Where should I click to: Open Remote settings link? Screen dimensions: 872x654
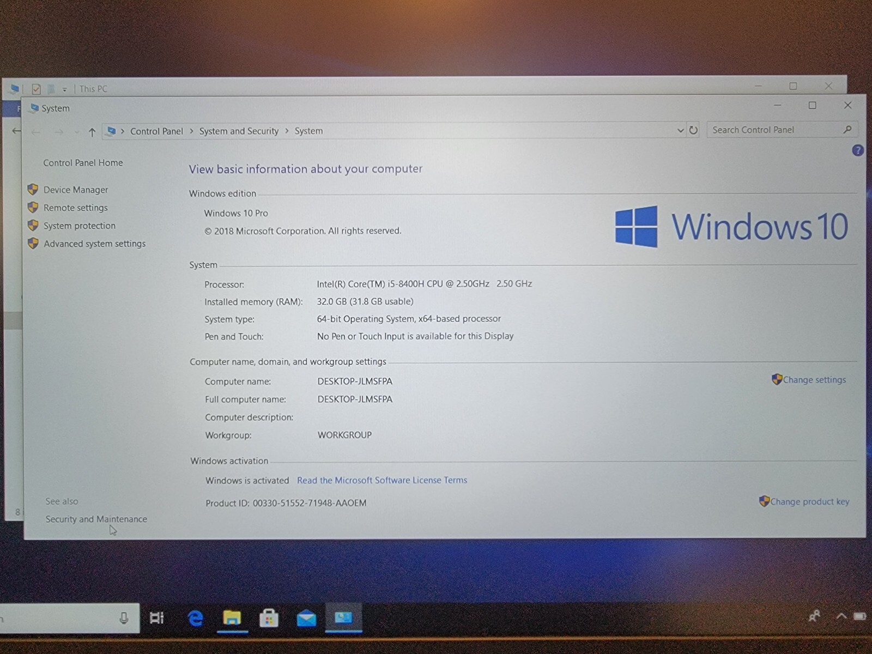(76, 208)
